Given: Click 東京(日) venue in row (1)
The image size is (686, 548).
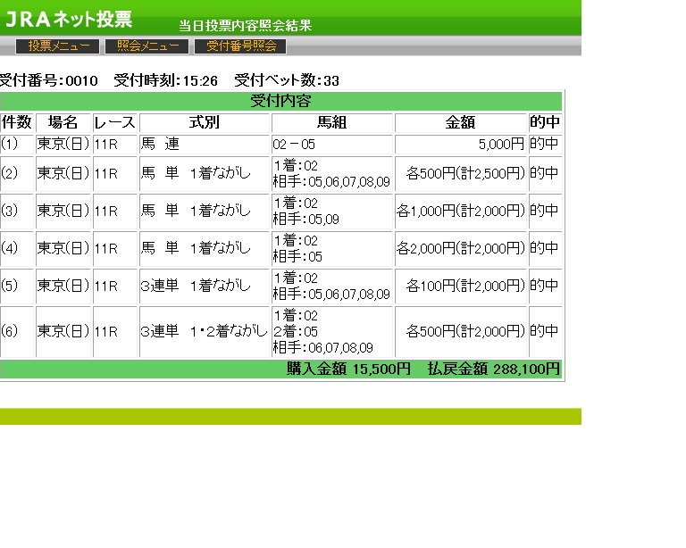Looking at the screenshot, I should 63,145.
